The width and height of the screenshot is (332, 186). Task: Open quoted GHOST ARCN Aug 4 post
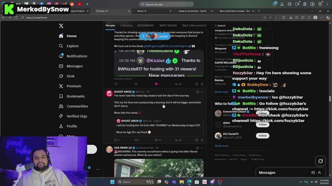pyautogui.click(x=159, y=126)
